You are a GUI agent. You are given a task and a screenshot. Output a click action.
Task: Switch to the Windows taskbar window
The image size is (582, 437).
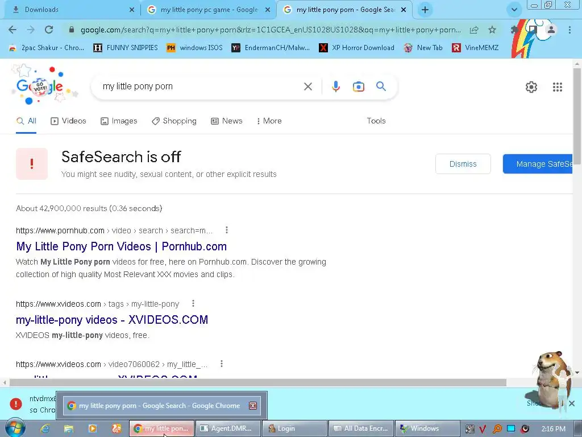pos(427,428)
